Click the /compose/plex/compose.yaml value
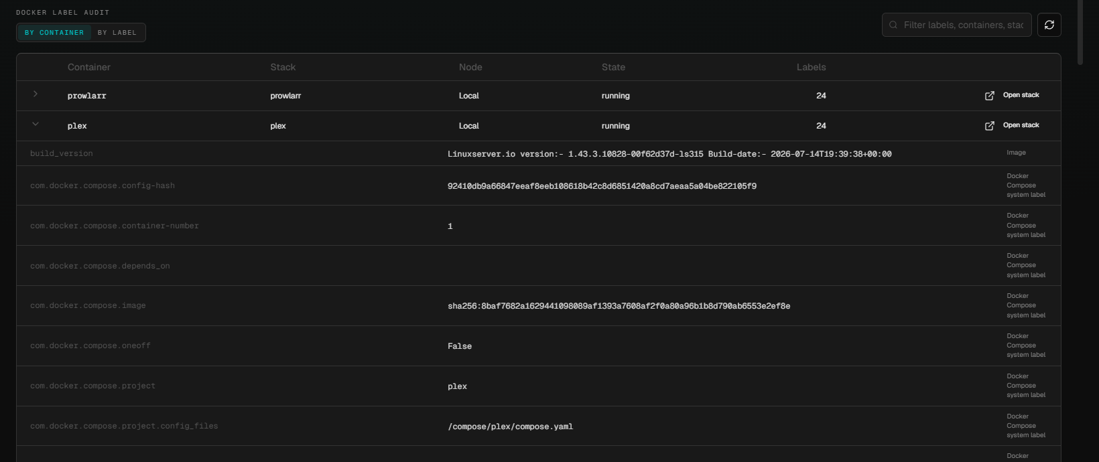The height and width of the screenshot is (462, 1099). point(510,427)
